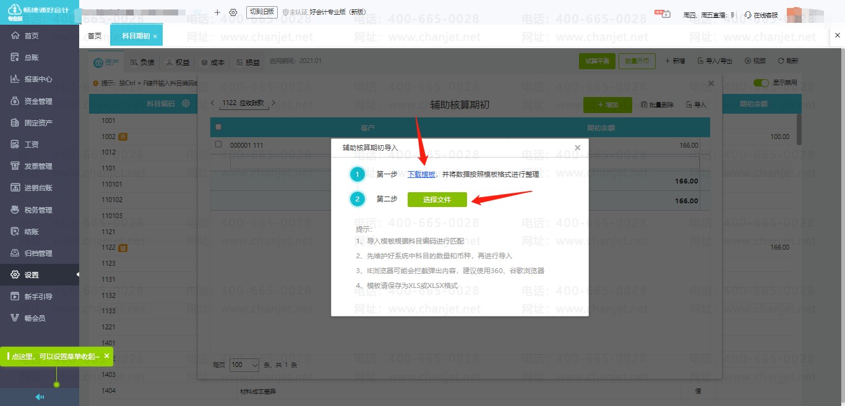Click the plus icon in top bar

[217, 12]
